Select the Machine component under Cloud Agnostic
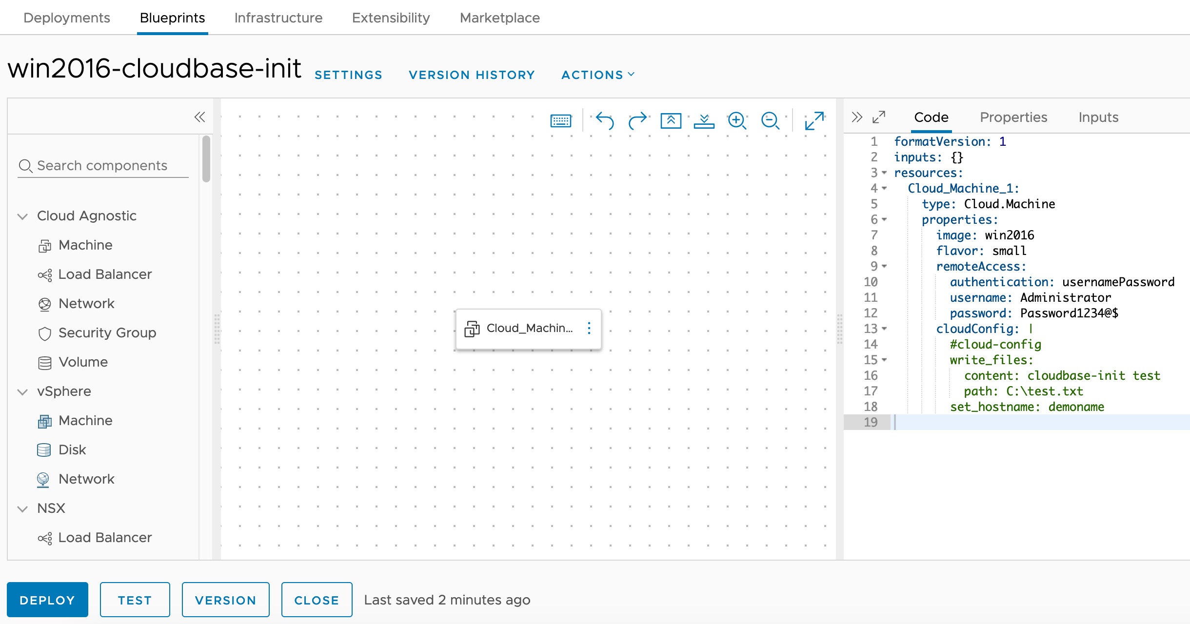The width and height of the screenshot is (1190, 624). click(86, 245)
